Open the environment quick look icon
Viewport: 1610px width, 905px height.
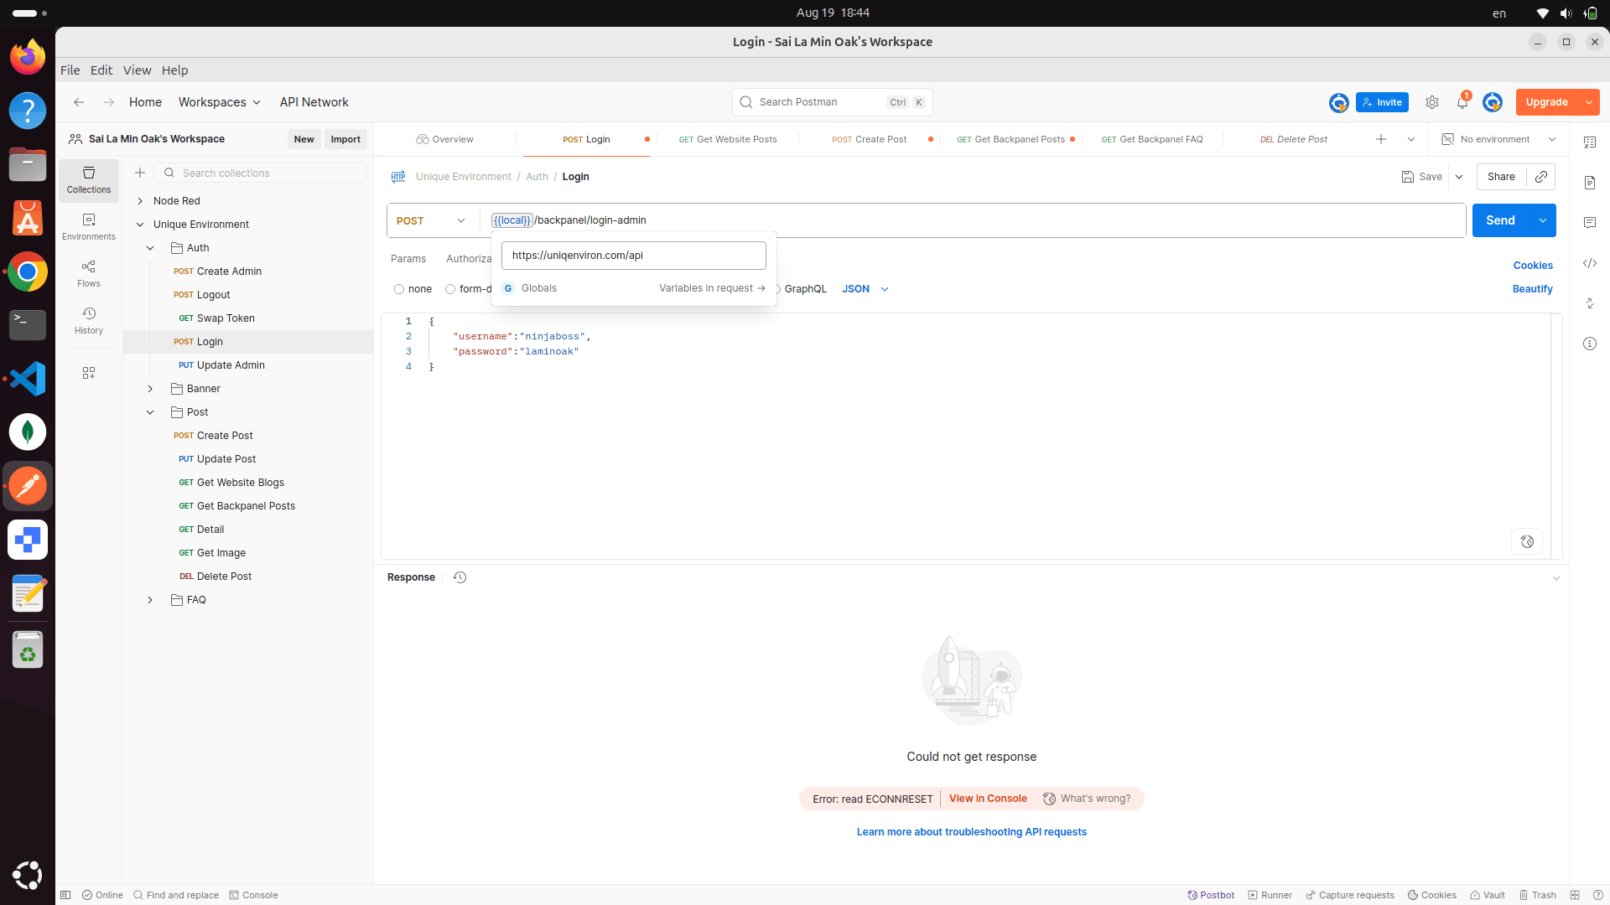(x=1590, y=142)
